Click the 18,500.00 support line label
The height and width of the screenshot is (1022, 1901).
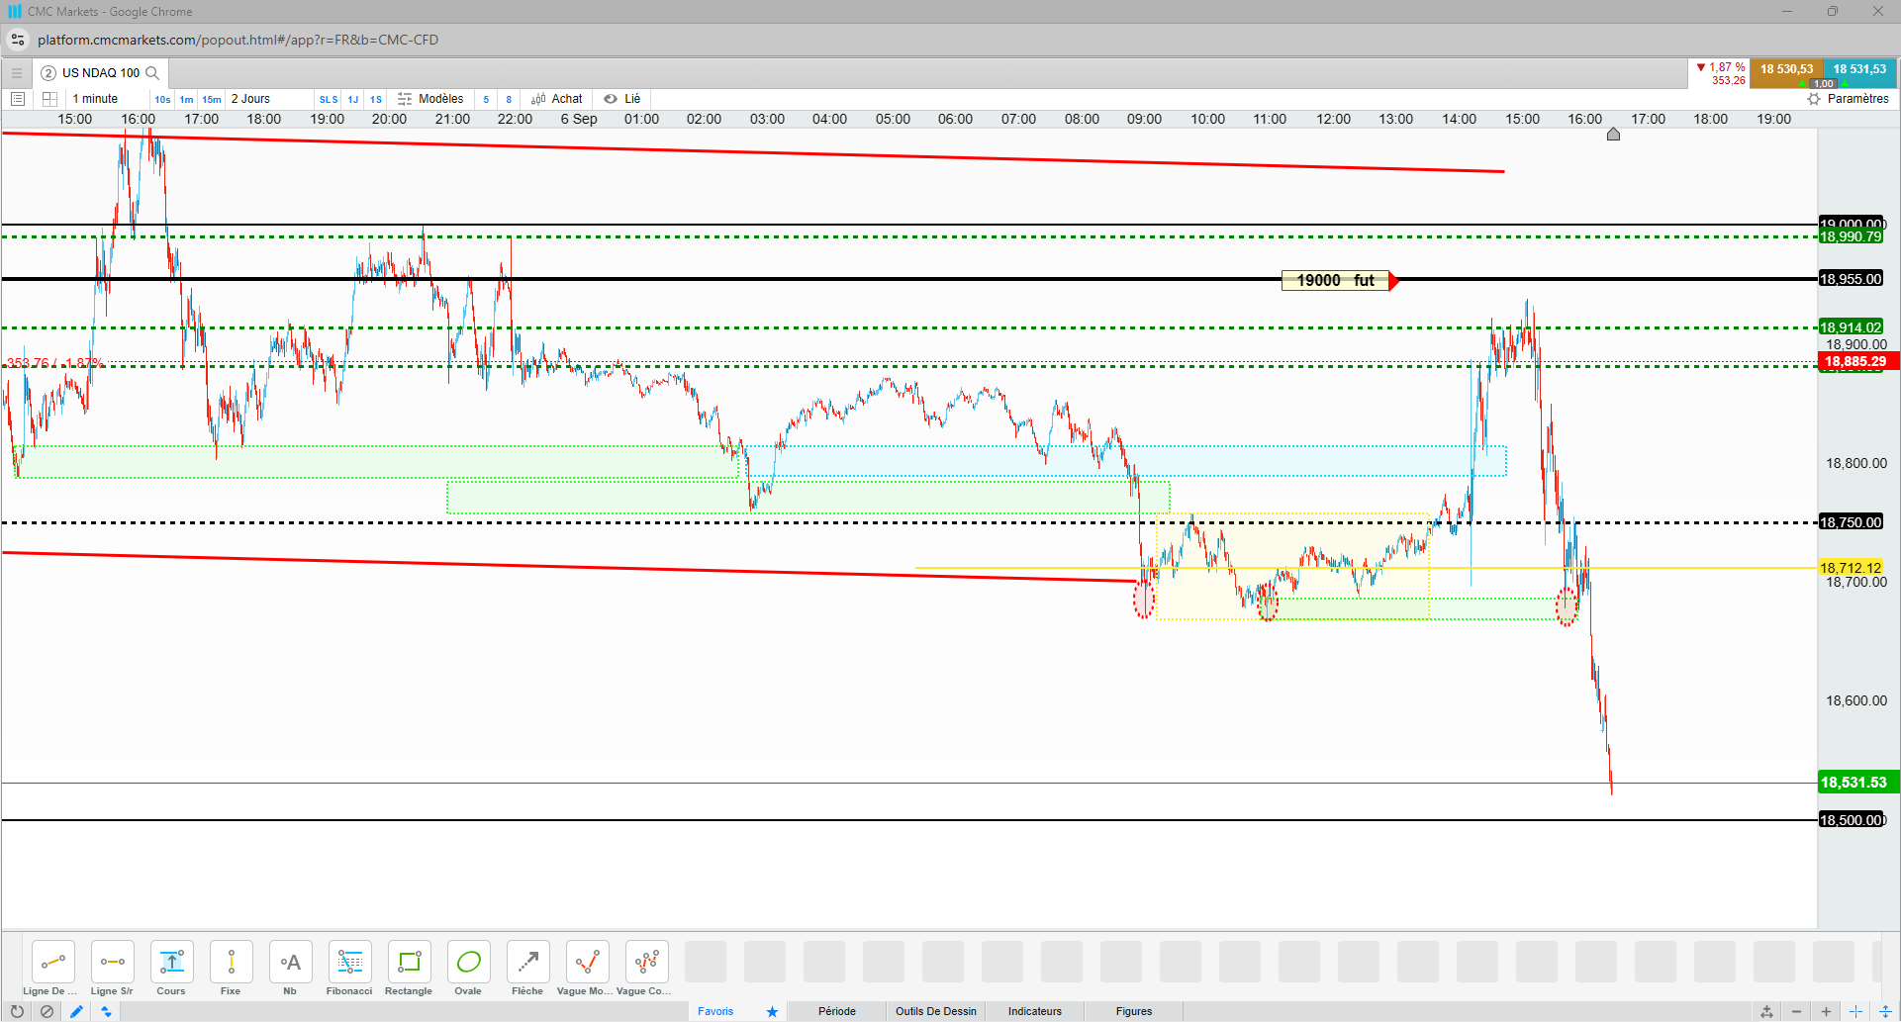click(1853, 820)
